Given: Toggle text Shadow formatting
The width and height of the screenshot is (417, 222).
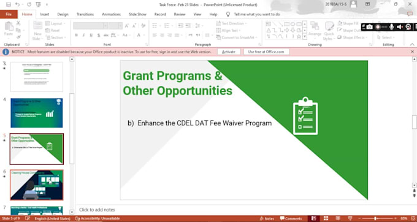Looking at the screenshot, I should click(x=98, y=35).
